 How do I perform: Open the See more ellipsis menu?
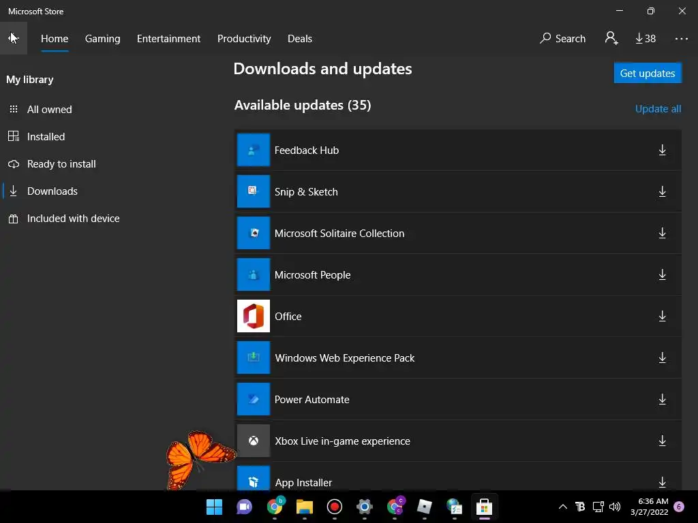click(681, 39)
